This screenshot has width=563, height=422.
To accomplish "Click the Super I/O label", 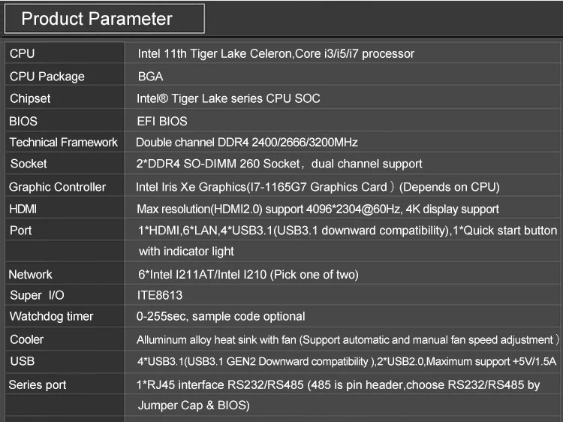I will (37, 296).
